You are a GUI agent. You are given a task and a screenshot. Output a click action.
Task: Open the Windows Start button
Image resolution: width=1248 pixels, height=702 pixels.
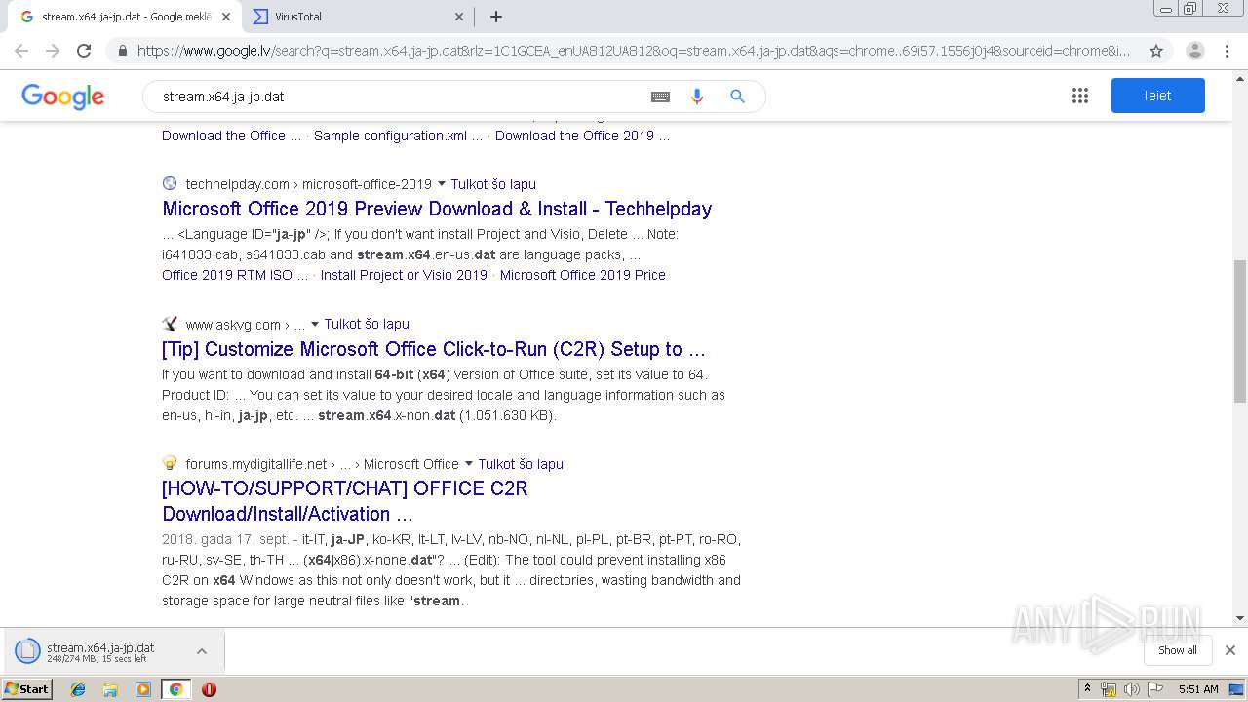[26, 689]
